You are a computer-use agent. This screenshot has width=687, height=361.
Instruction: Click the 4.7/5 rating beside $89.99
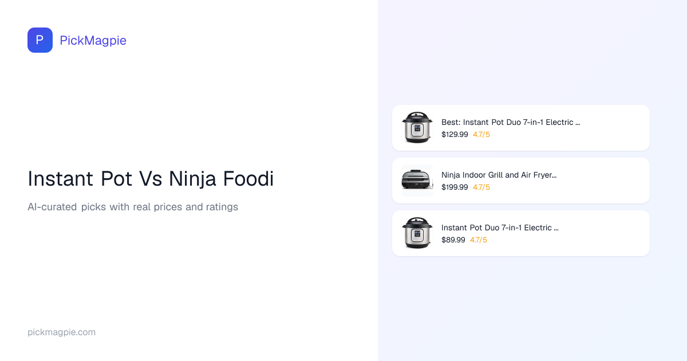point(479,240)
